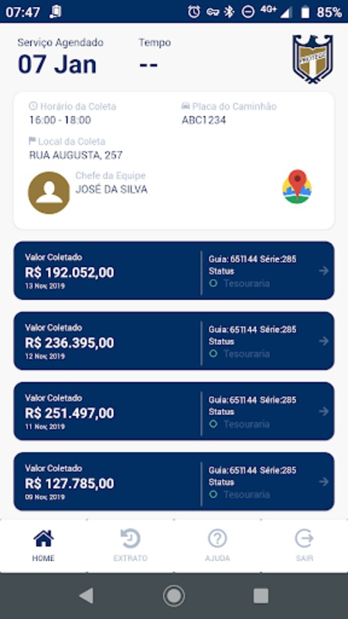
Task: Tap Tesouraria status circle on 11 Nov card
Action: click(213, 424)
